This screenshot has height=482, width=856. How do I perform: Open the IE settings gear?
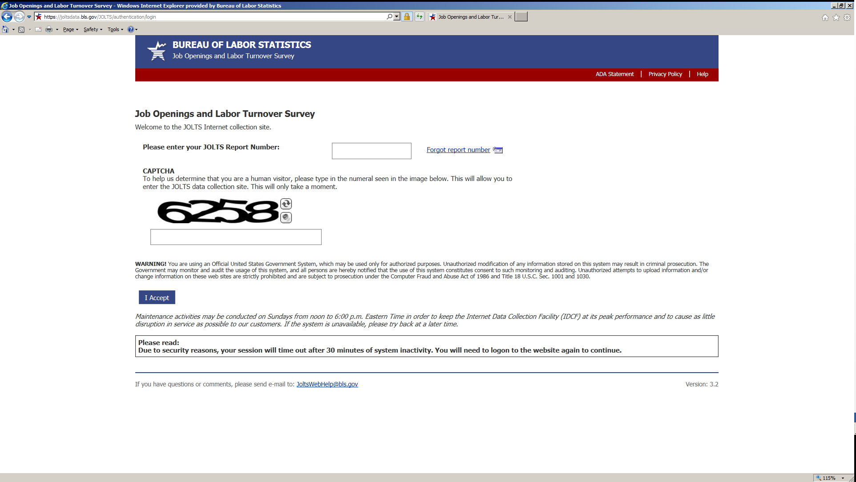(847, 17)
